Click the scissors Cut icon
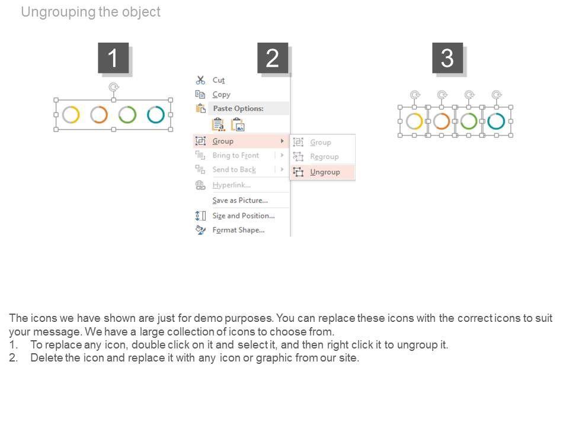Viewport: 569px width, 426px height. (200, 80)
